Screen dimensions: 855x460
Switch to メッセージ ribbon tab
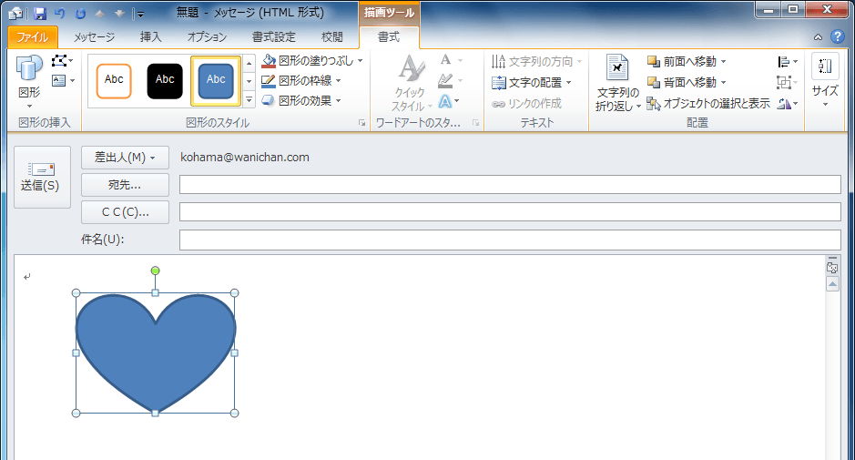coord(95,37)
